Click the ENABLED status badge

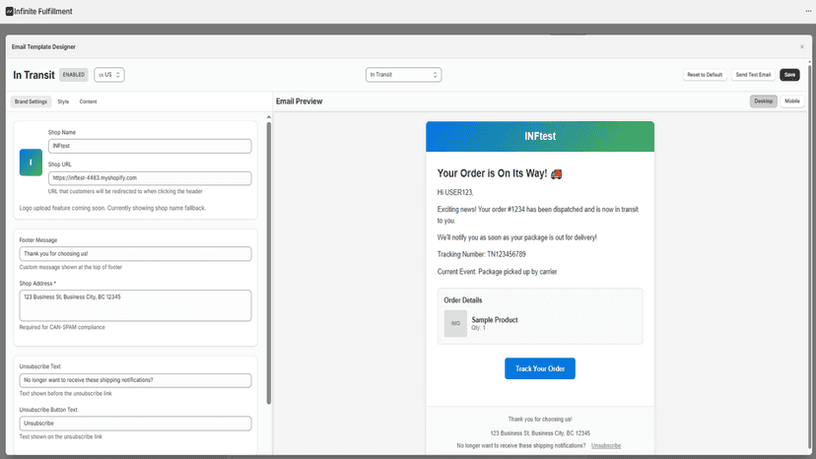73,75
